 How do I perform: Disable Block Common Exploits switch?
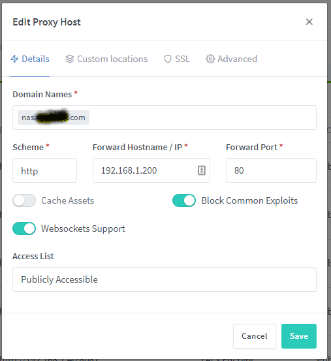[x=184, y=200]
